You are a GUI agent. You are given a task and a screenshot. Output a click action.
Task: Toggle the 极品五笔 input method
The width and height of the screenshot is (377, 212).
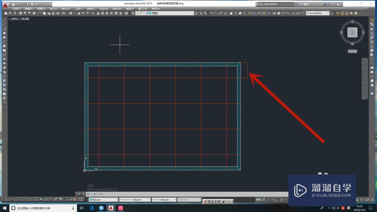(214, 201)
